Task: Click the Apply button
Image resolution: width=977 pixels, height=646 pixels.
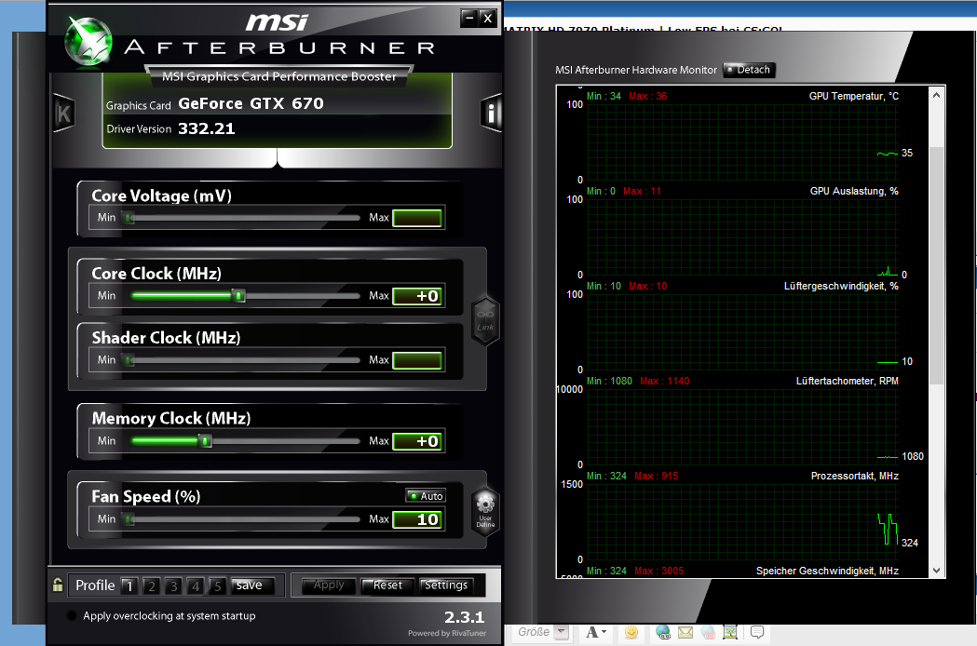Action: [329, 585]
